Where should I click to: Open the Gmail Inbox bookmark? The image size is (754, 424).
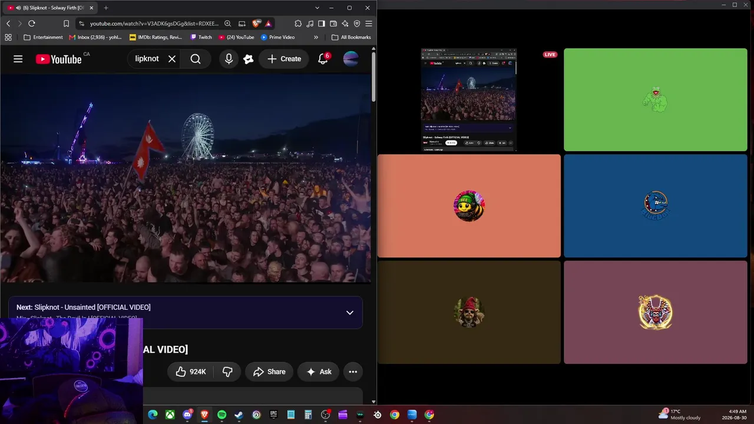point(95,37)
